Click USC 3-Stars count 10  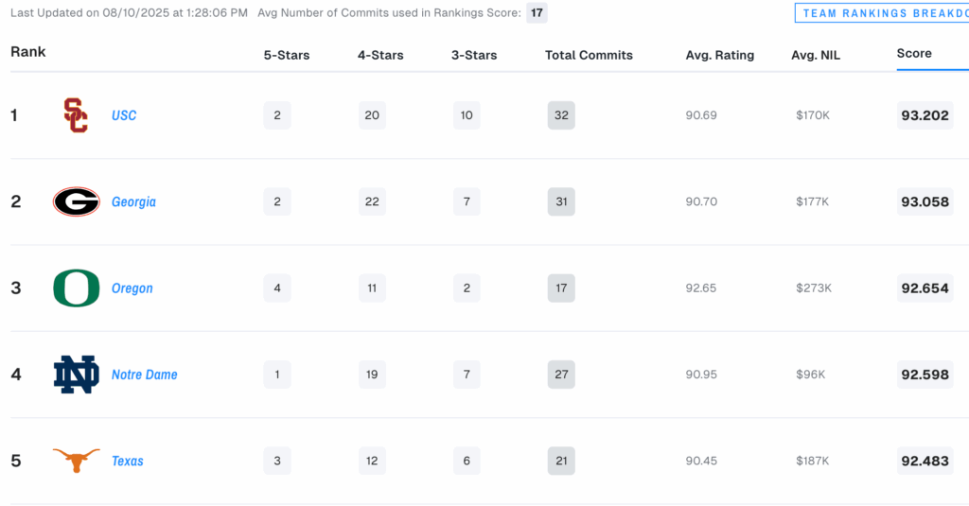point(467,115)
